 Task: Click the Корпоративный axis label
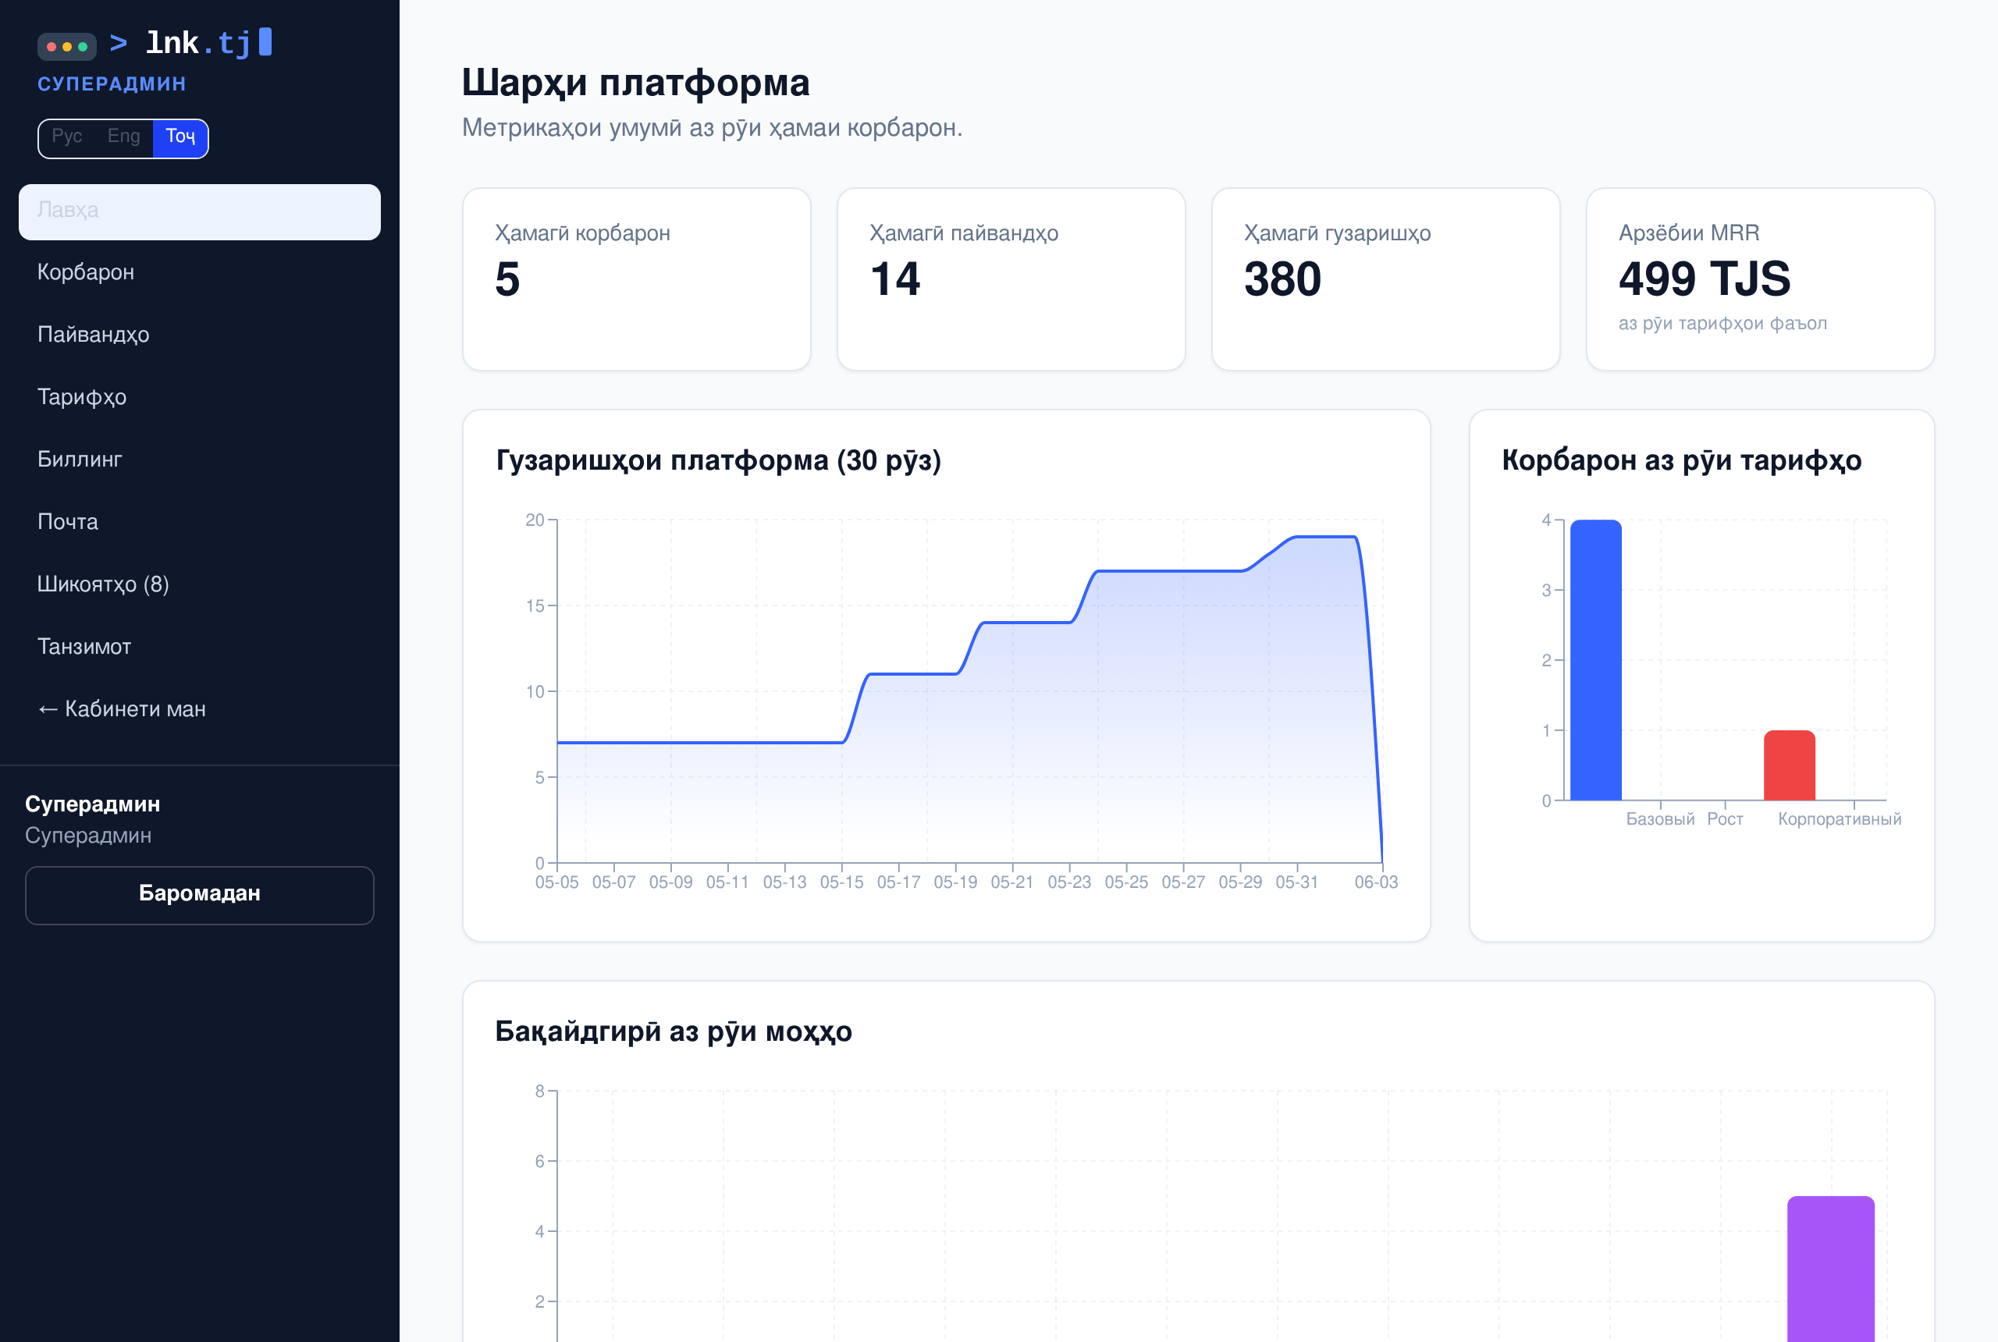[x=1840, y=819]
